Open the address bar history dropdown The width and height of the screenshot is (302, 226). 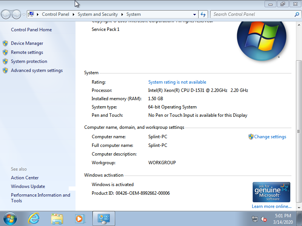[x=194, y=14]
